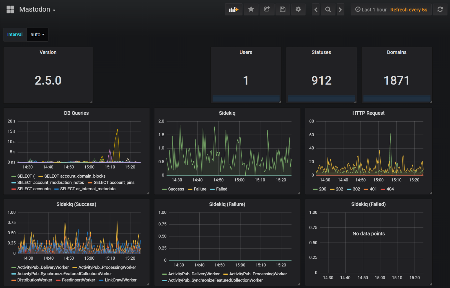Open the Grafana home grid logo

[x=10, y=10]
